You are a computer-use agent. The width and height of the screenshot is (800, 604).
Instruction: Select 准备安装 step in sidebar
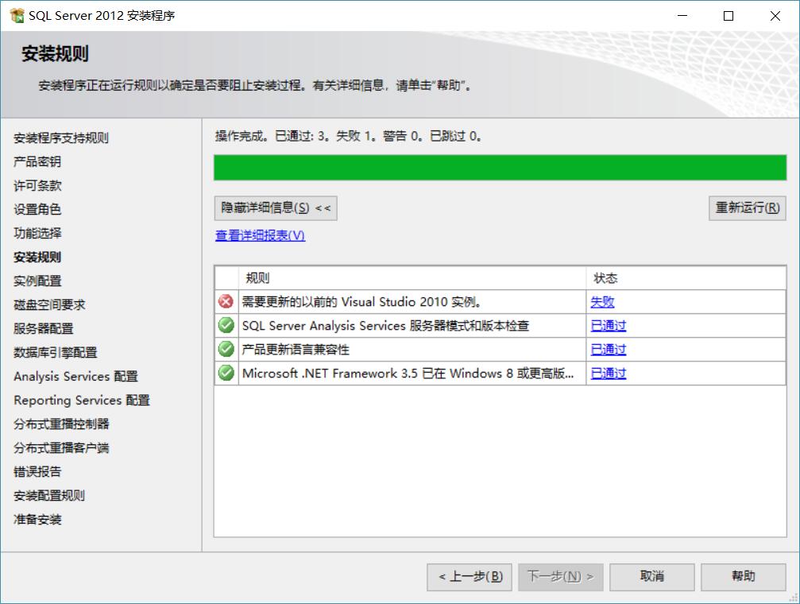click(x=37, y=520)
